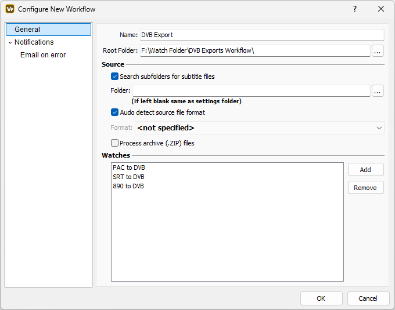
Task: Collapse the Notifications tree node
Action: pyautogui.click(x=10, y=42)
